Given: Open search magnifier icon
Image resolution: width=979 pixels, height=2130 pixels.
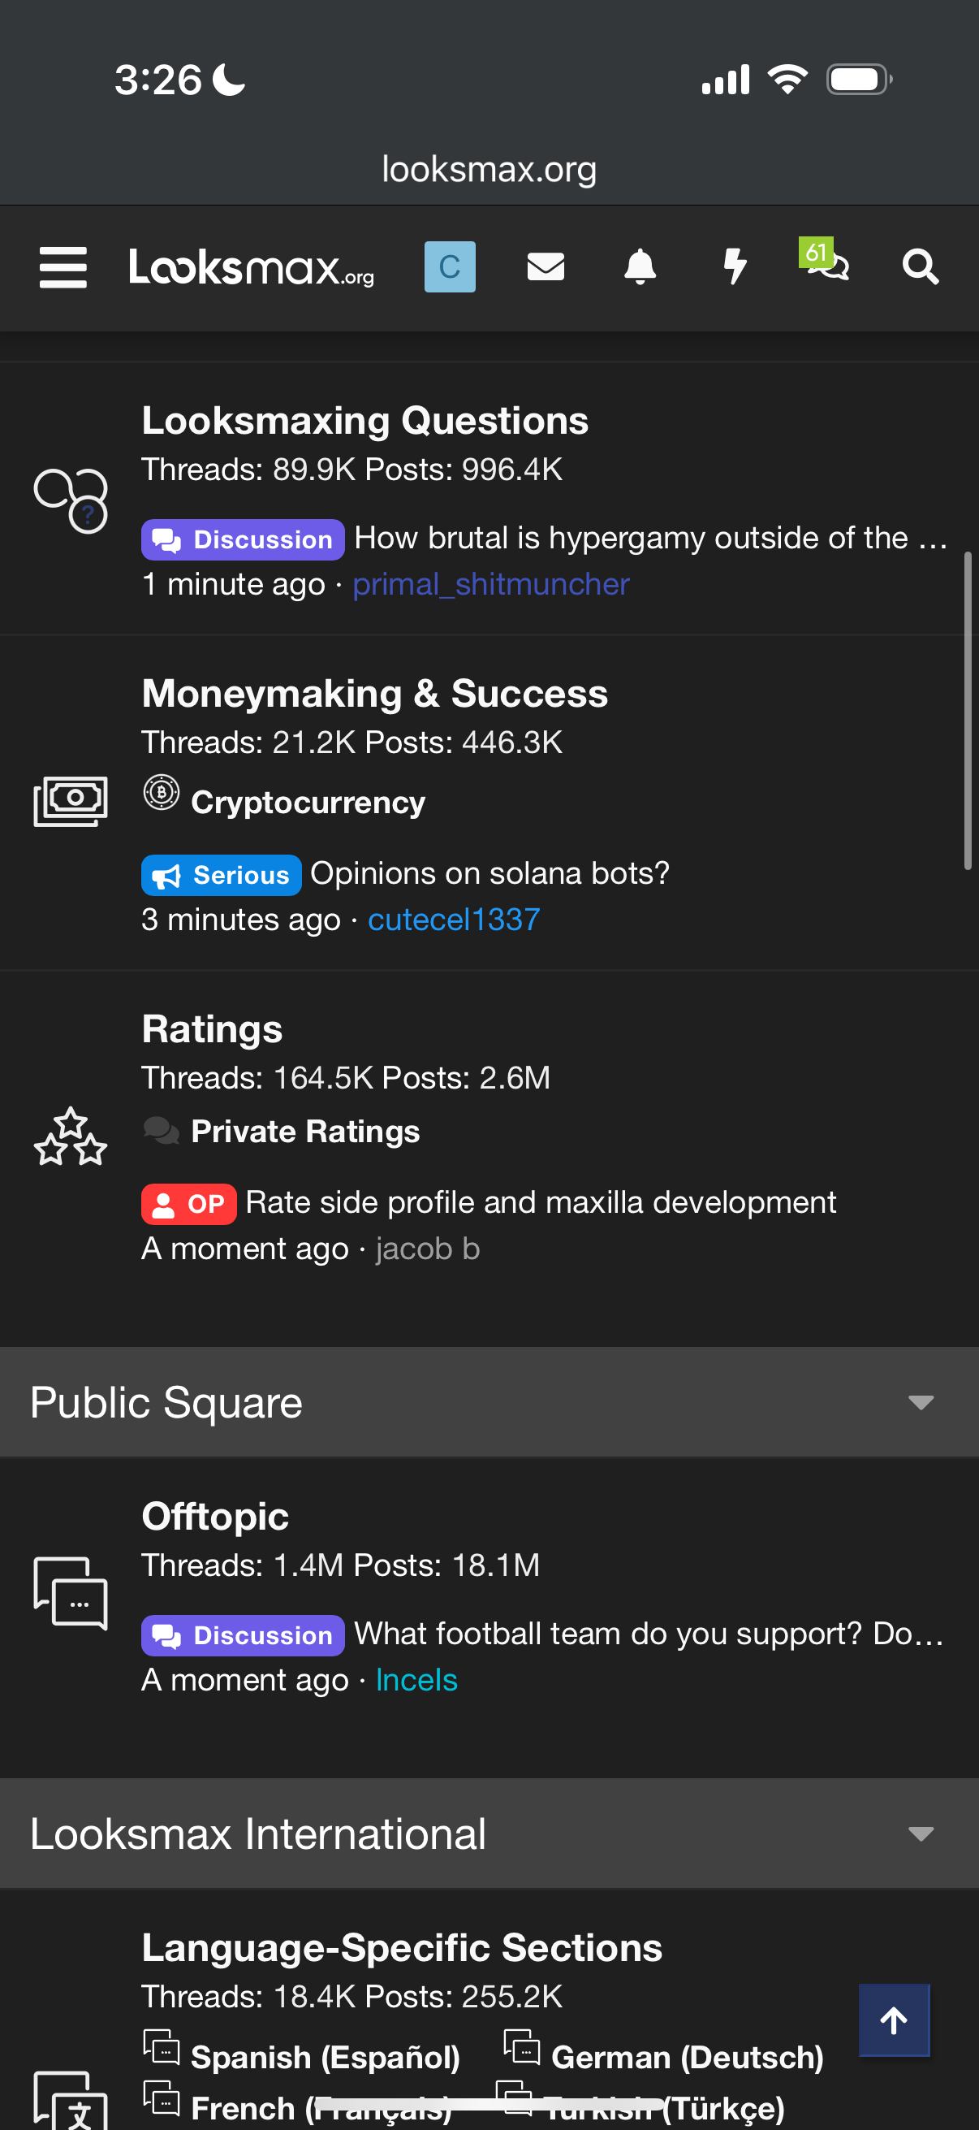Looking at the screenshot, I should tap(920, 267).
